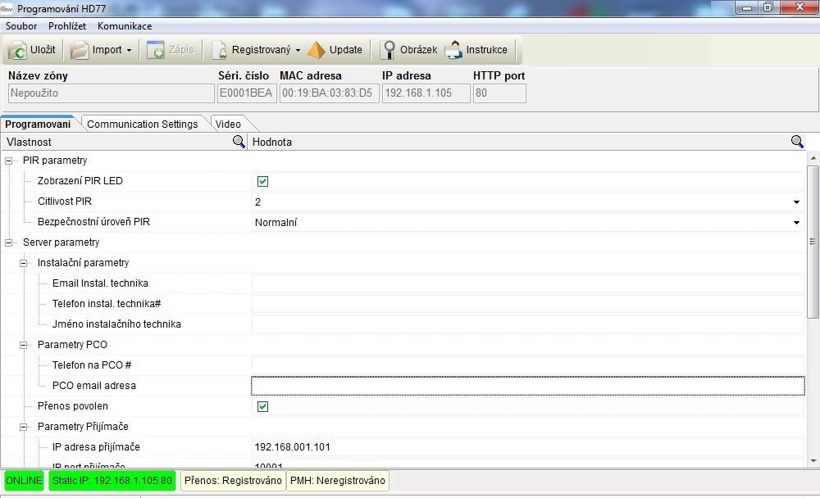Click the ONLINE status indicator
820x498 pixels.
click(x=24, y=481)
